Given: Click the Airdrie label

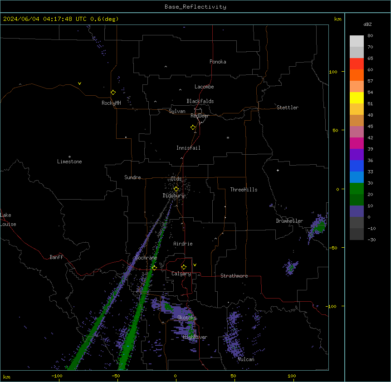Looking at the screenshot, I should click(183, 244).
